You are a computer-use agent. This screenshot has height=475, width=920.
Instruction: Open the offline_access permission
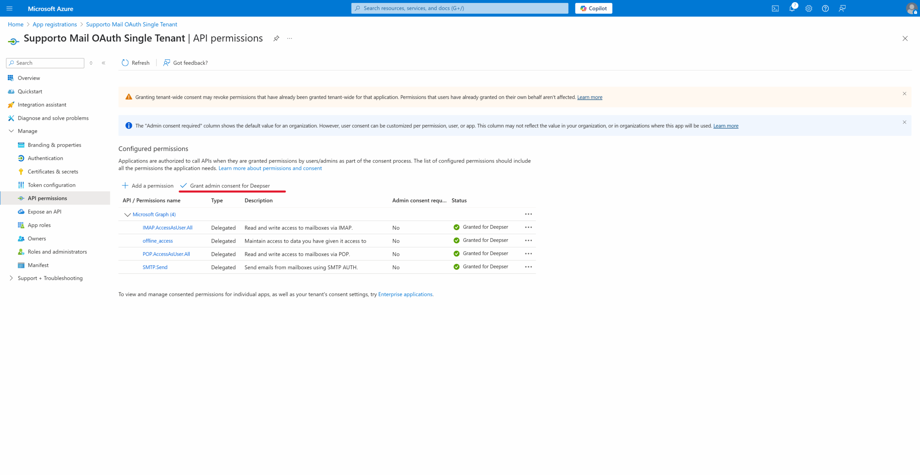click(158, 241)
